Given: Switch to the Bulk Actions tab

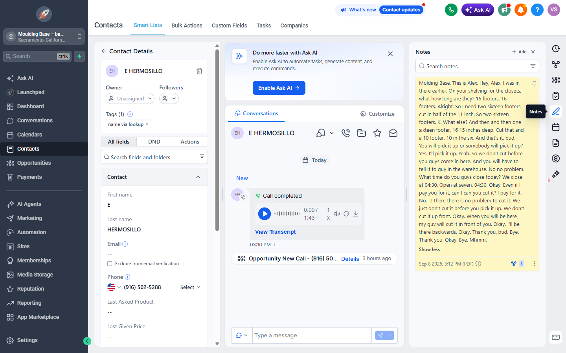Looking at the screenshot, I should tap(187, 25).
